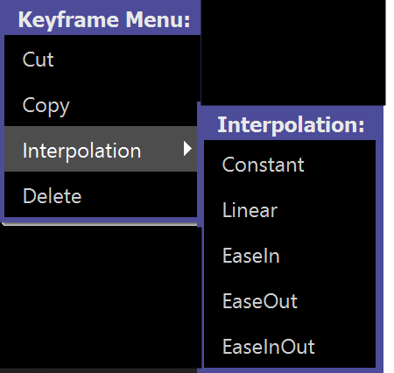Viewport: 394px width, 373px height.
Task: Click the Linear text label
Action: click(250, 209)
